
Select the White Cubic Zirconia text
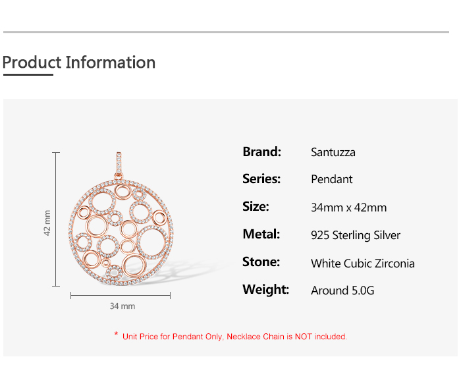pos(362,263)
